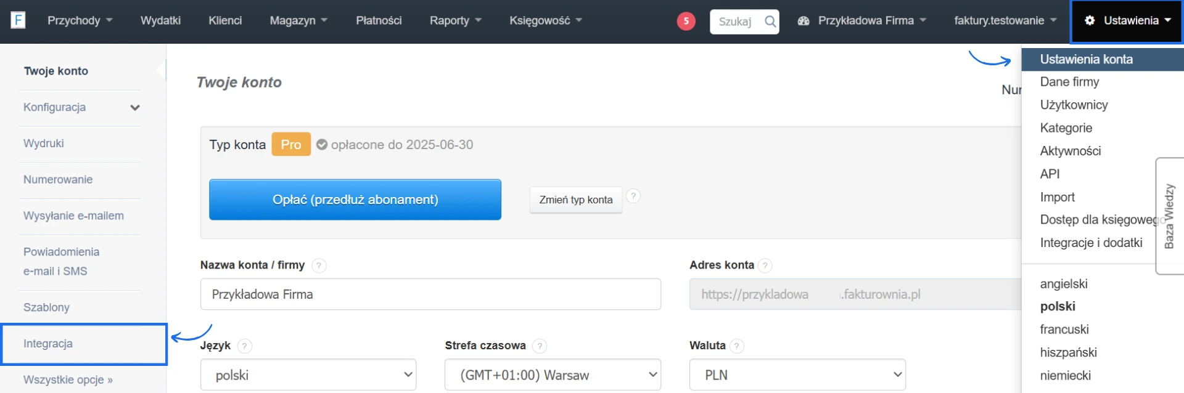
Task: Click the magnifier search icon
Action: 770,22
